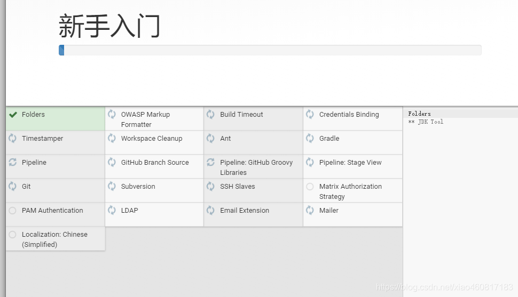Select the OWASP Markup Formatter plugin label
The width and height of the screenshot is (518, 297).
coord(145,119)
